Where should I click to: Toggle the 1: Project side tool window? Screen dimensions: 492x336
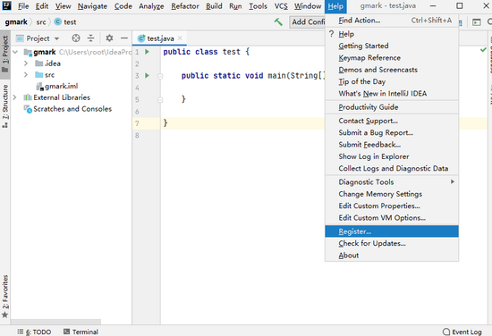[x=5, y=54]
